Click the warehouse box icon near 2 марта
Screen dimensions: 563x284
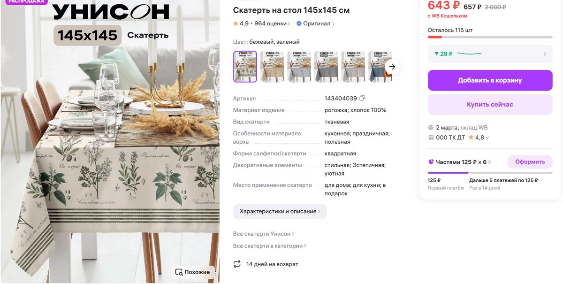[x=431, y=128]
